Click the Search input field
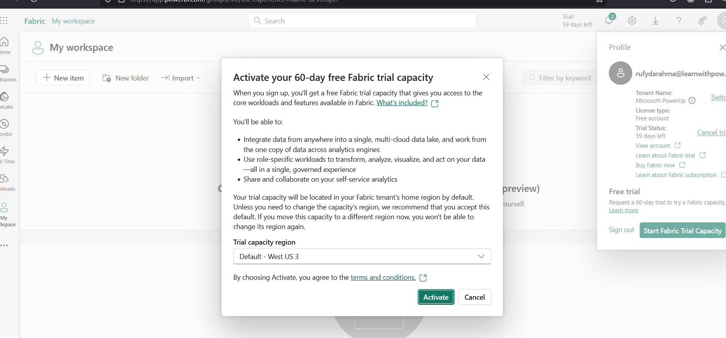Viewport: 726px width, 338px height. point(362,20)
